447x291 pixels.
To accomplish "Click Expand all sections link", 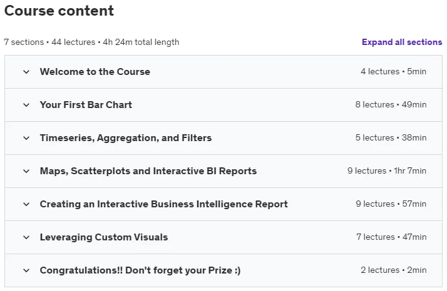I will point(402,42).
